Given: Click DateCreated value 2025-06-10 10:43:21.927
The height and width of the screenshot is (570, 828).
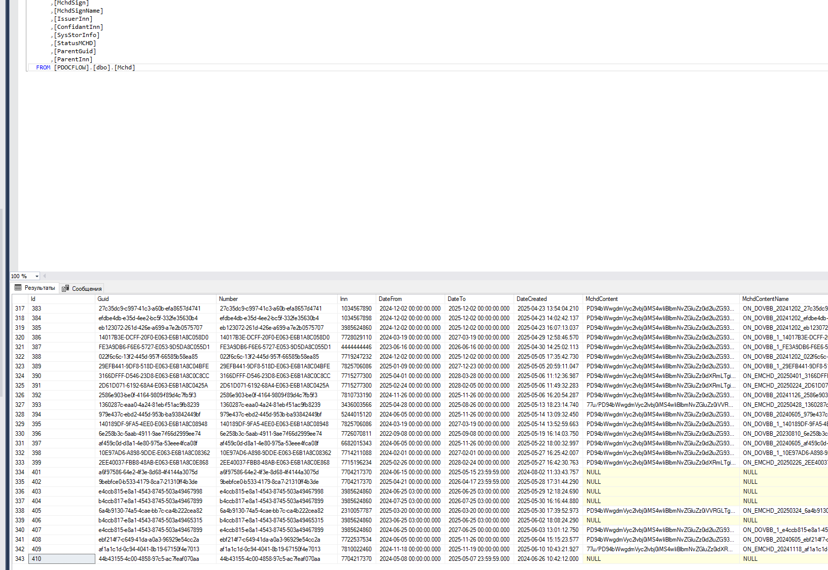Looking at the screenshot, I should click(x=549, y=549).
